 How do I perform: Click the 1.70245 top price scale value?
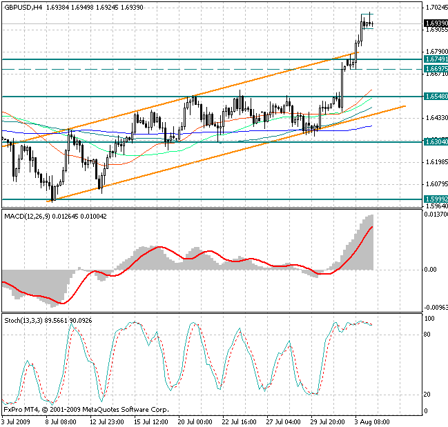pyautogui.click(x=435, y=8)
